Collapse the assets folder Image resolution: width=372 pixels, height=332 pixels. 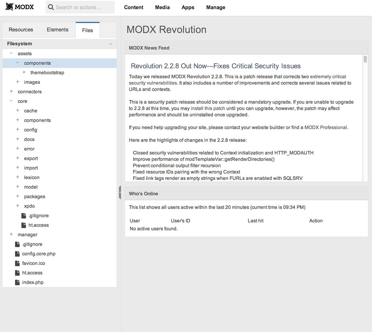[11, 53]
